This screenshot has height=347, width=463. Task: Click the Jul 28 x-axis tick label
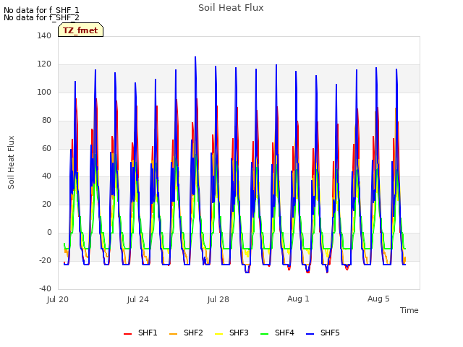tap(218, 299)
